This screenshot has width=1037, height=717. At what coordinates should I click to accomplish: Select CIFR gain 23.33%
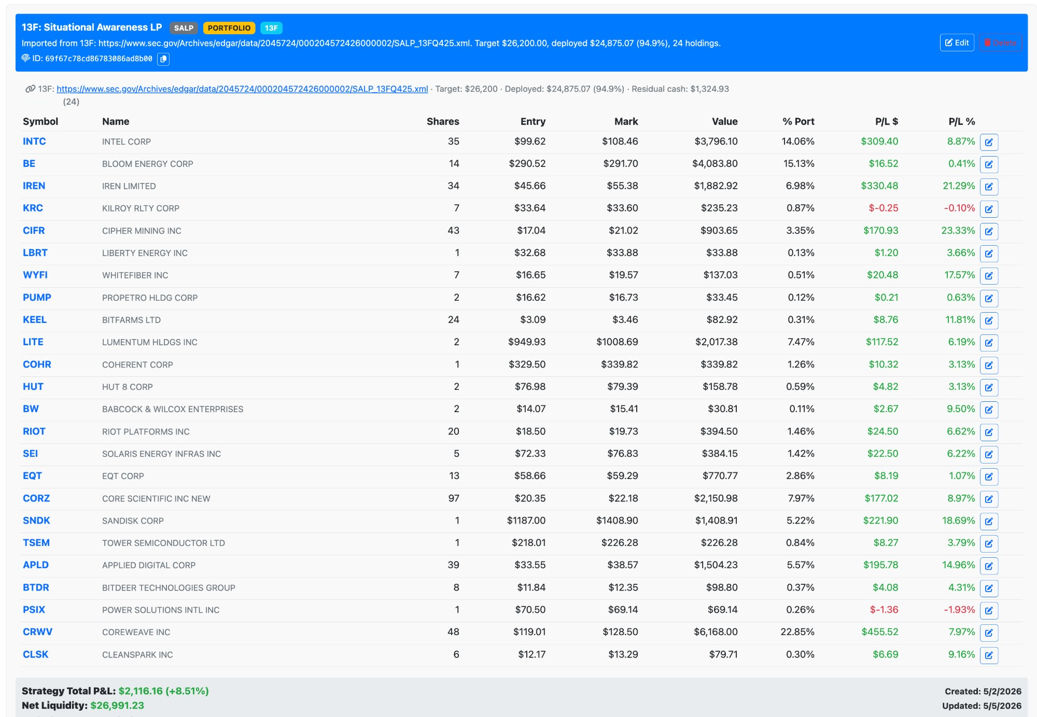pyautogui.click(x=958, y=230)
